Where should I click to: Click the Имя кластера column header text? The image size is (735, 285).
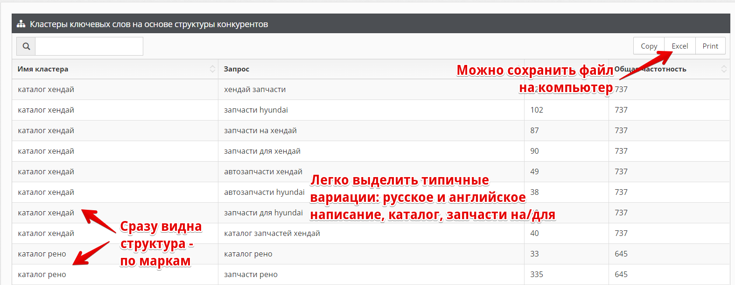(43, 69)
